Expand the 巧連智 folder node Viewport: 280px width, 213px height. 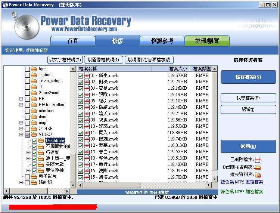click(x=28, y=152)
